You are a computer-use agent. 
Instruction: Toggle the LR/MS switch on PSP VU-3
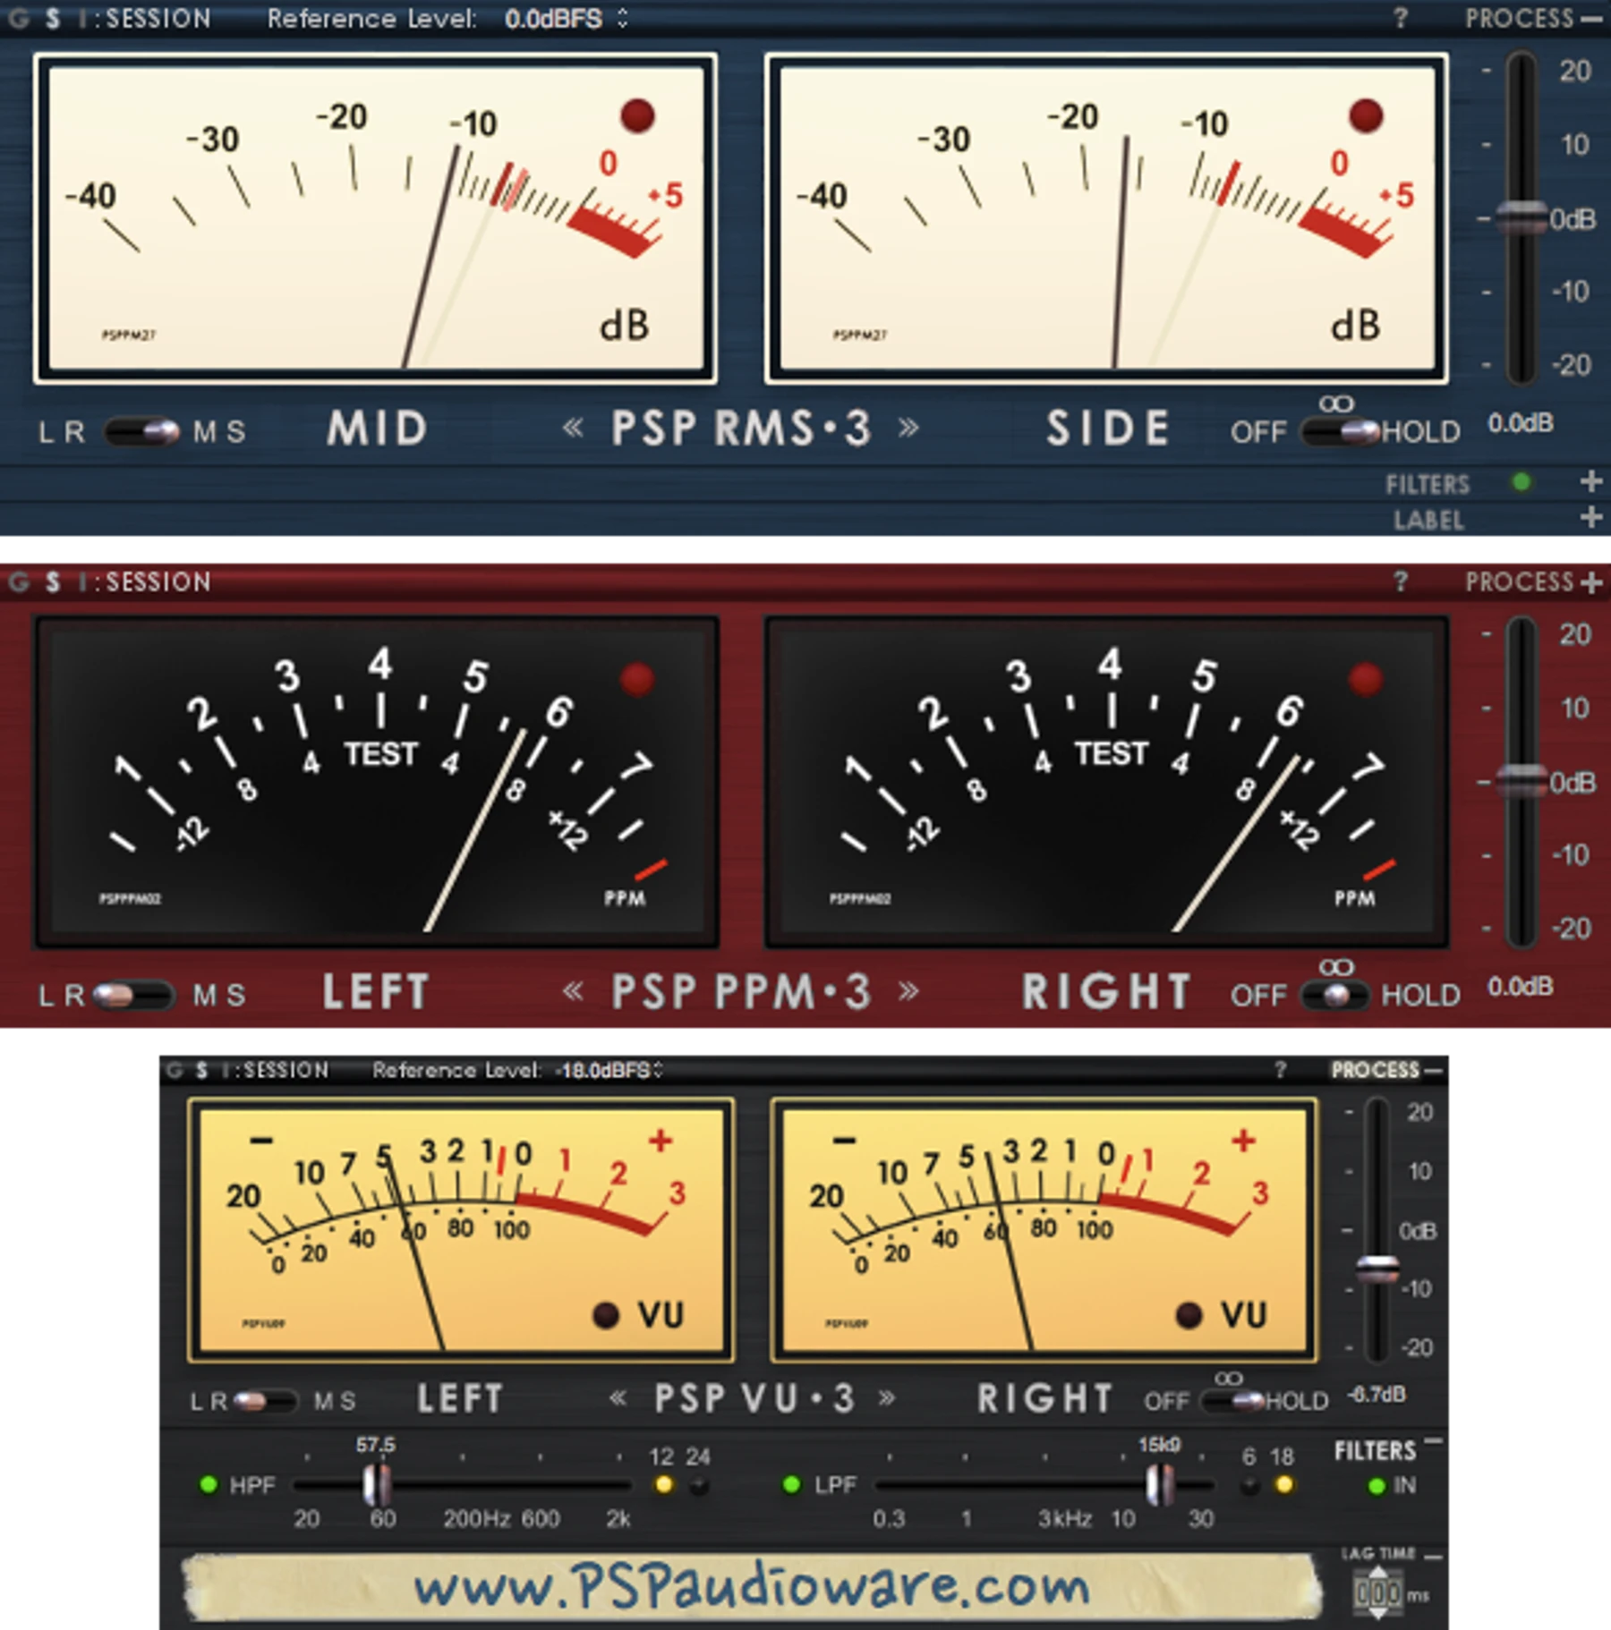coord(265,1401)
